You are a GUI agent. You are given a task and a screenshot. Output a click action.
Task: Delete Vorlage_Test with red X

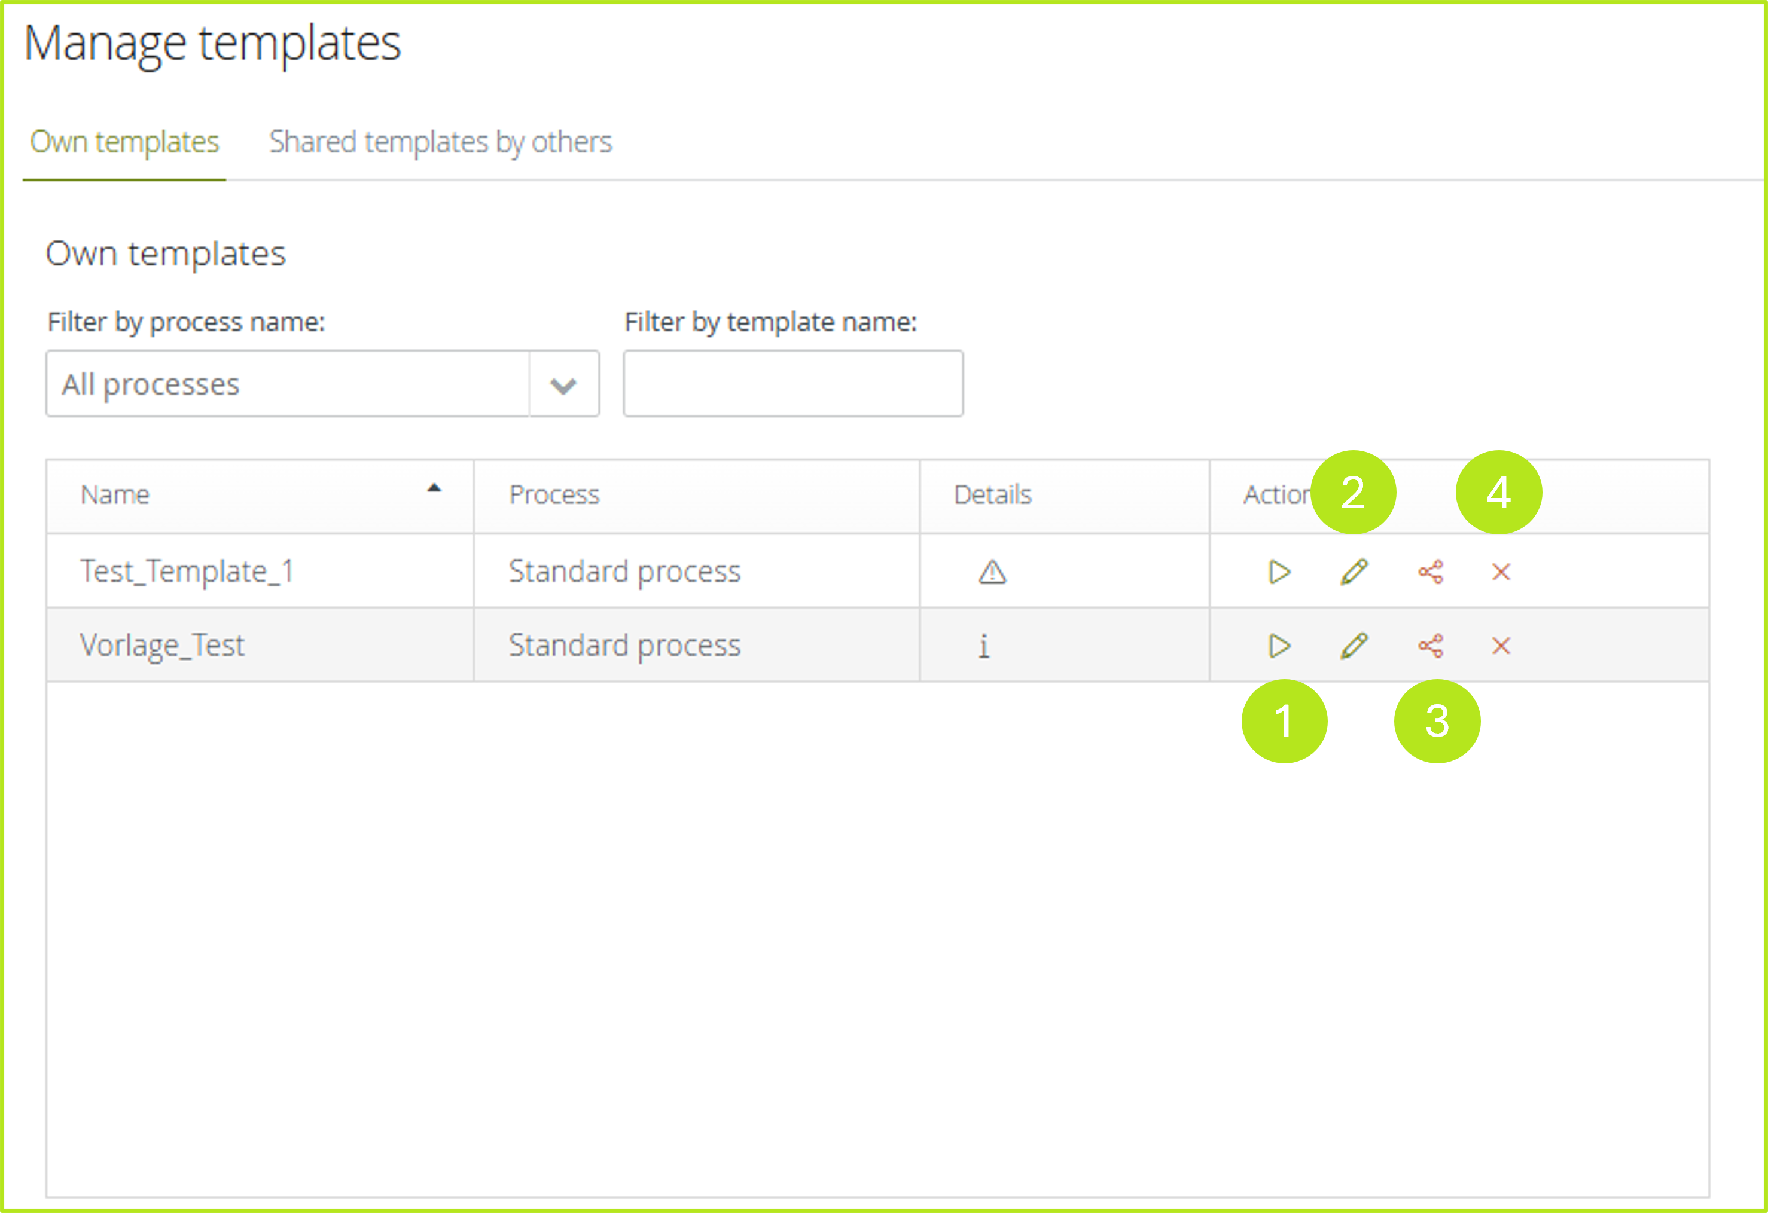1500,646
